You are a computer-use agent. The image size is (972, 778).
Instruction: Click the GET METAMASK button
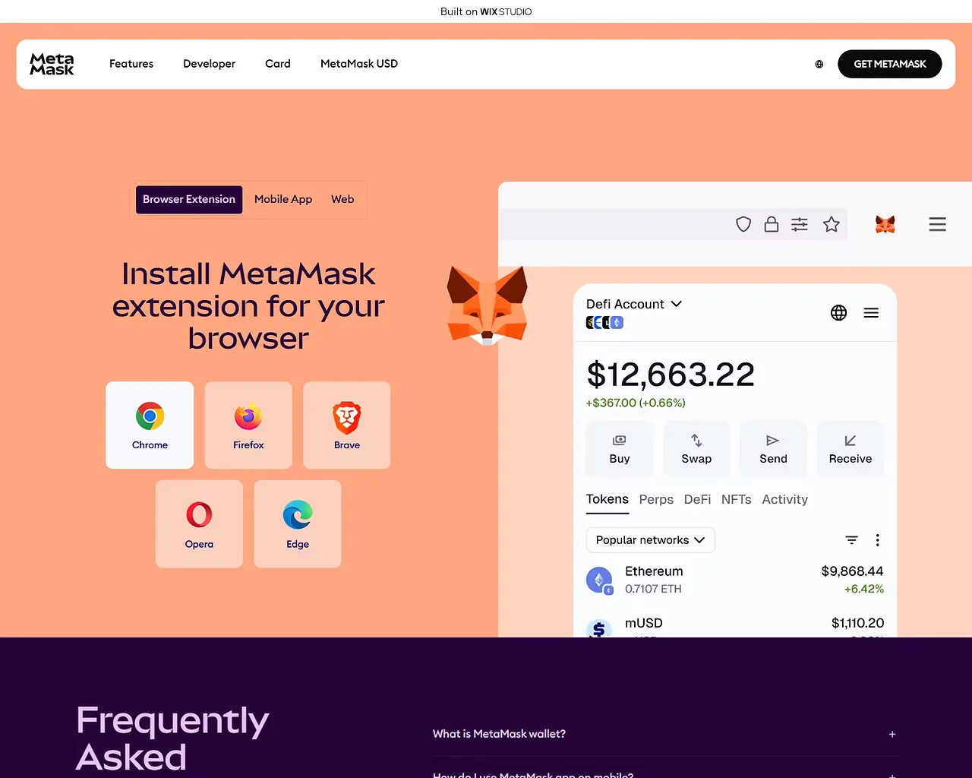(890, 64)
